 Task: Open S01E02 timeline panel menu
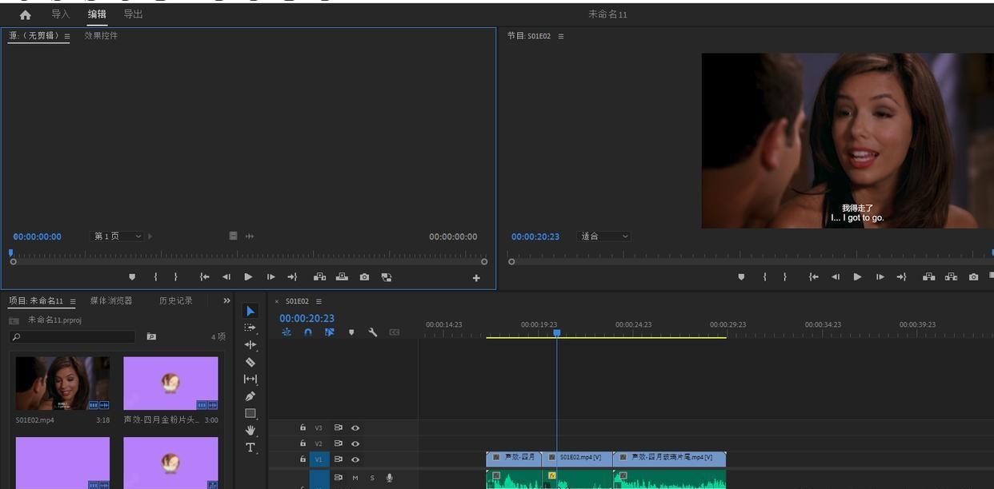tap(319, 301)
